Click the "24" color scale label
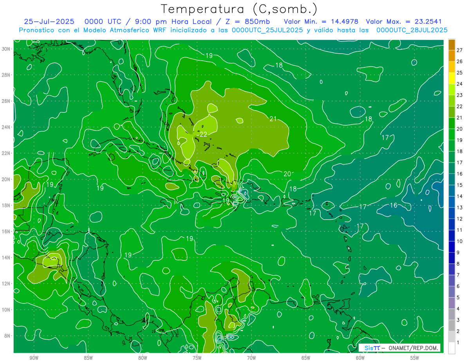The image size is (470, 363). 460,84
